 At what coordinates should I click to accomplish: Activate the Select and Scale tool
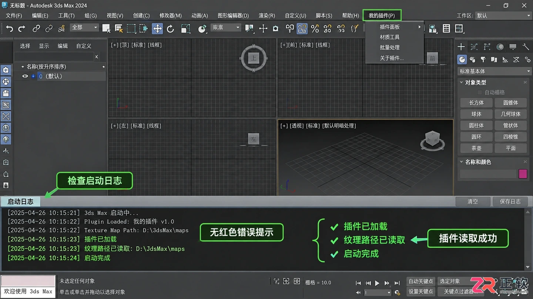[185, 28]
